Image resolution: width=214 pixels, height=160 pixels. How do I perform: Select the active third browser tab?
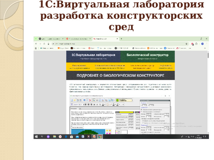(106, 39)
